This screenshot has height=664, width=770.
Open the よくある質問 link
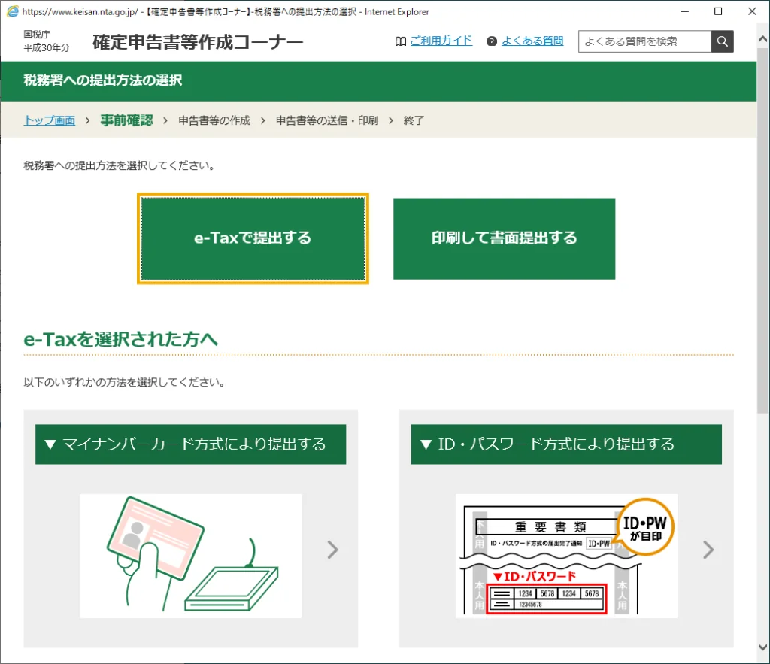point(532,41)
